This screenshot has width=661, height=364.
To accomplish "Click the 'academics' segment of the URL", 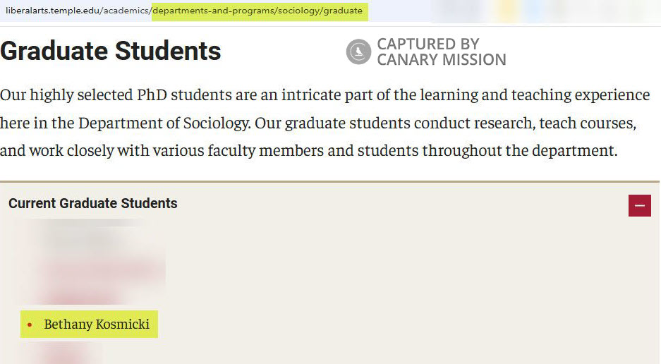I will [x=128, y=11].
